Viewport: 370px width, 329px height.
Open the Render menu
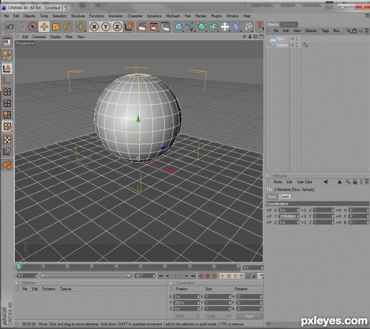[201, 16]
